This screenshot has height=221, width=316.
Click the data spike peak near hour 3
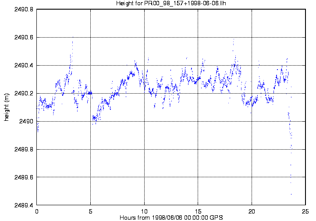[x=72, y=42]
